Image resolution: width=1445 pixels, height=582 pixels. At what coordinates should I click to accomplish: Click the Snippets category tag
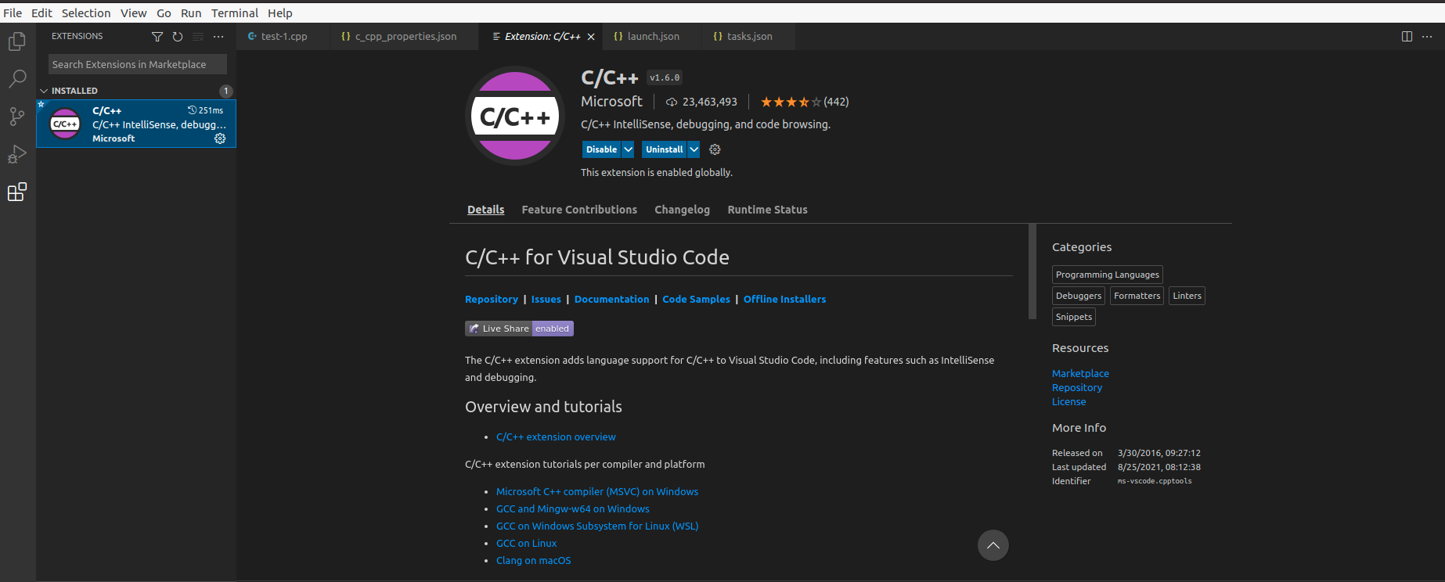click(1074, 317)
